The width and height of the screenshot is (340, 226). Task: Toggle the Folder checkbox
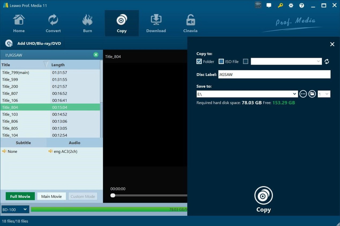(199, 61)
